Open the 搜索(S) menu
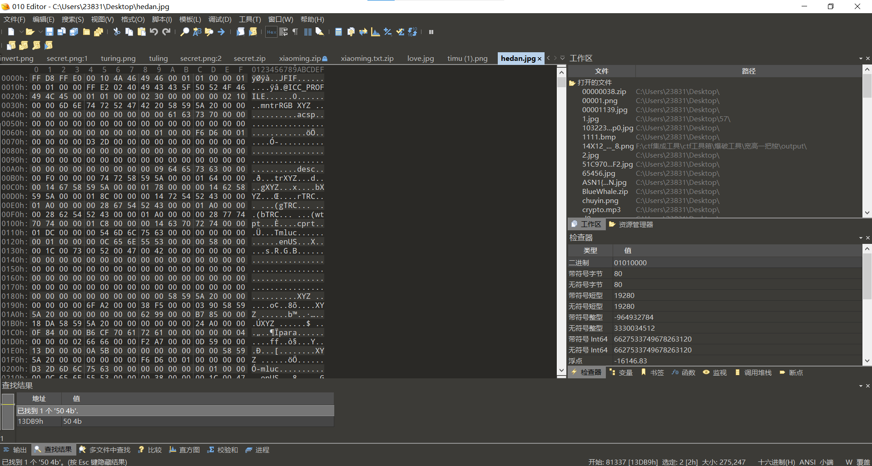 click(x=73, y=20)
